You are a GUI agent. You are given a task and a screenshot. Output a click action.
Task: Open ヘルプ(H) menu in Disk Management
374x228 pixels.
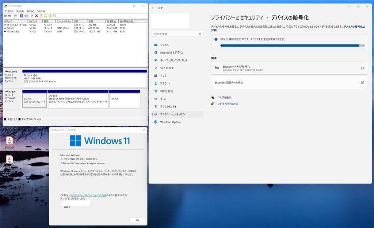click(41, 11)
